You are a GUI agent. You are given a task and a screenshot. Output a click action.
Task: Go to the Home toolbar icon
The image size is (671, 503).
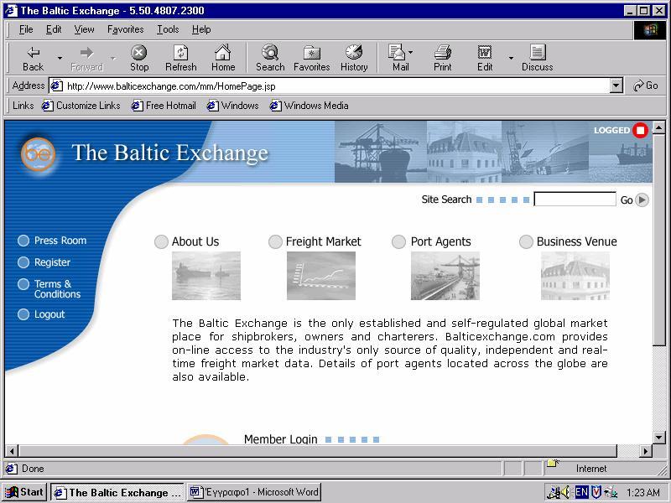222,52
